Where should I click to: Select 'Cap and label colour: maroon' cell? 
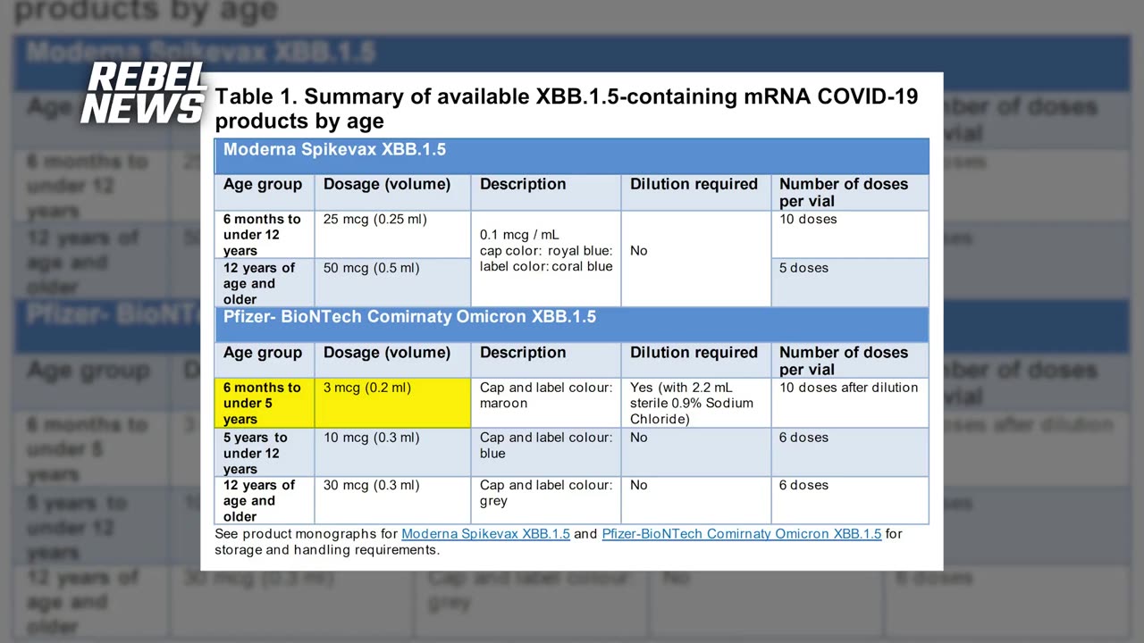[546, 403]
